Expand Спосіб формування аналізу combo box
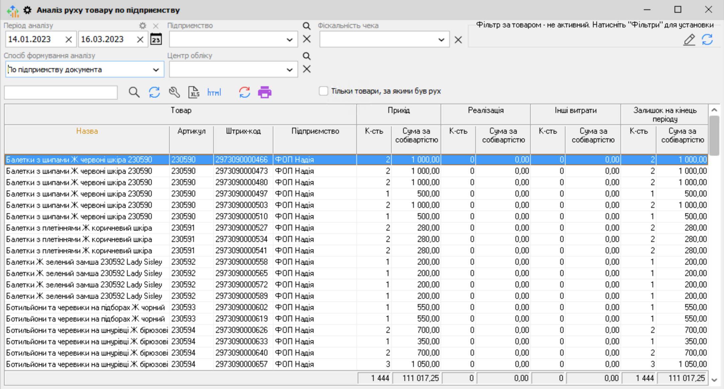 point(156,70)
